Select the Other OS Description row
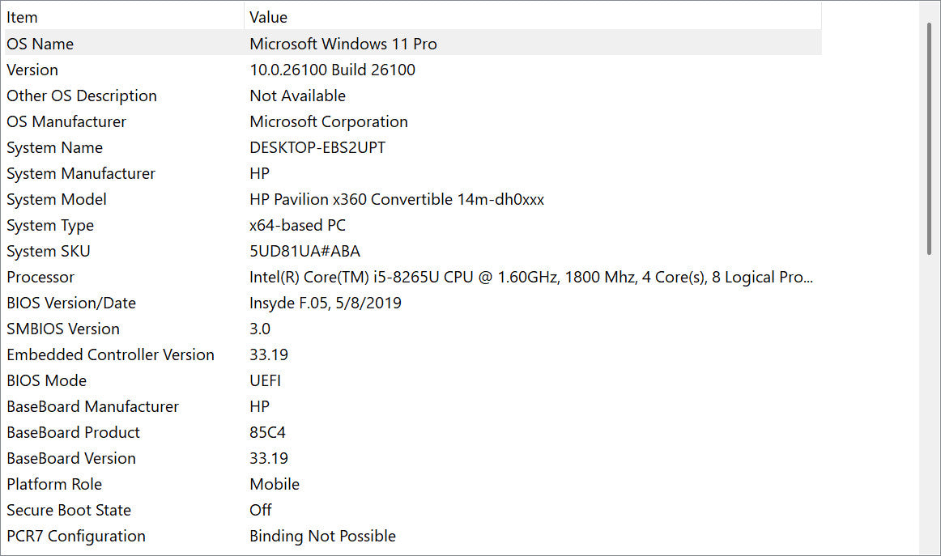Image resolution: width=941 pixels, height=556 pixels. tap(82, 95)
